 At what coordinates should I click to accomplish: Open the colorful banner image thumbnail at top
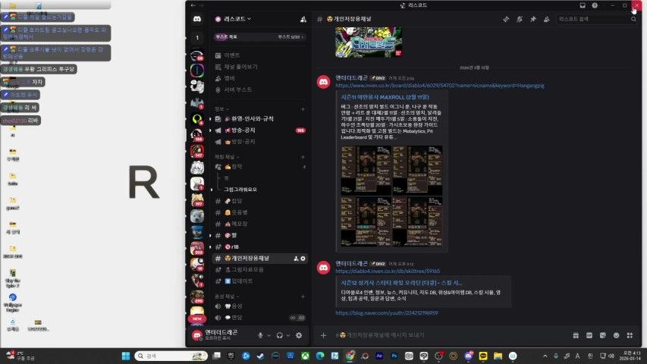[x=369, y=42]
